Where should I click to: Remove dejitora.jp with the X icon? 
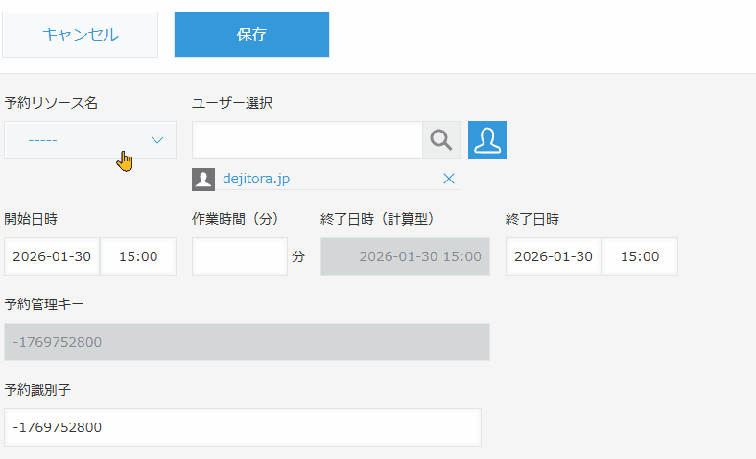pyautogui.click(x=449, y=179)
